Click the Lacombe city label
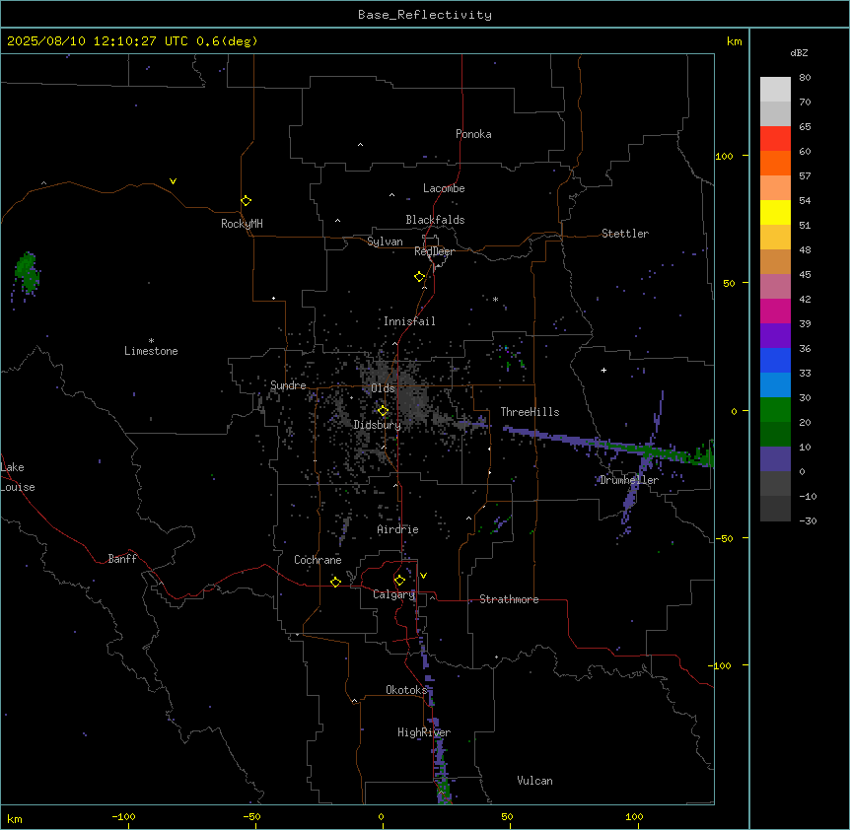 444,188
